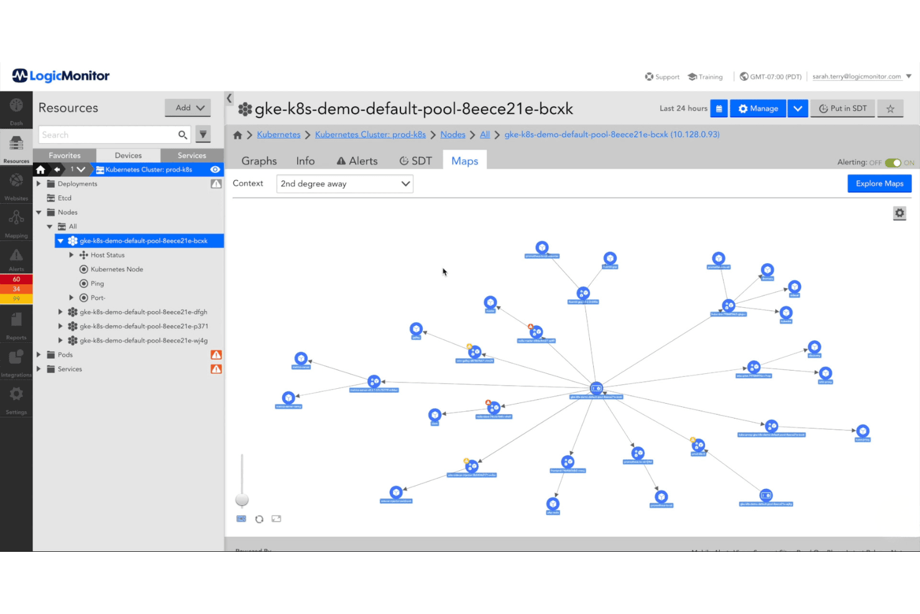This screenshot has height=614, width=920.
Task: Switch to the SDT tab
Action: [x=416, y=161]
